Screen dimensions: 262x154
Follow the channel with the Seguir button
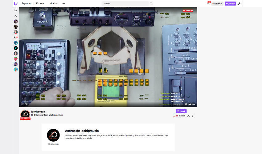click(181, 111)
